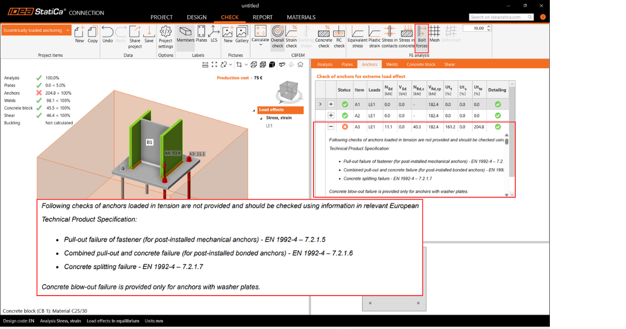Open the MATERIALS ribbon tab
626x329 pixels.
click(x=301, y=17)
